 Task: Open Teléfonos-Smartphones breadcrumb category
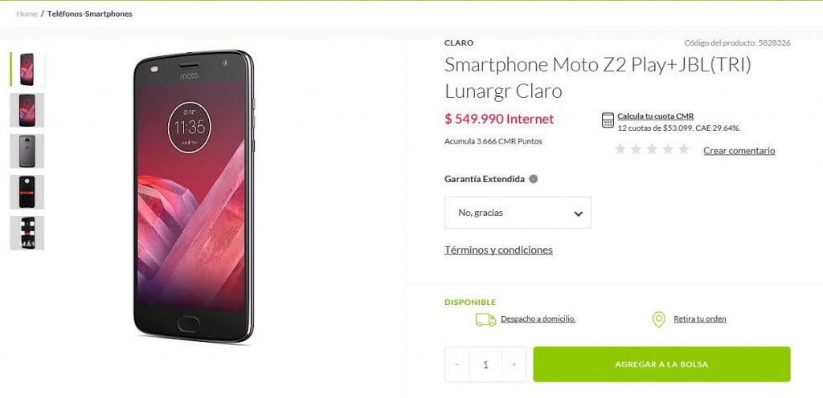[90, 14]
